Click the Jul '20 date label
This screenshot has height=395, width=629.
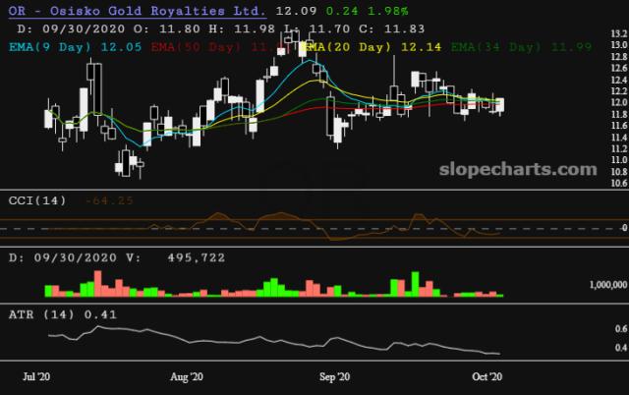click(36, 376)
